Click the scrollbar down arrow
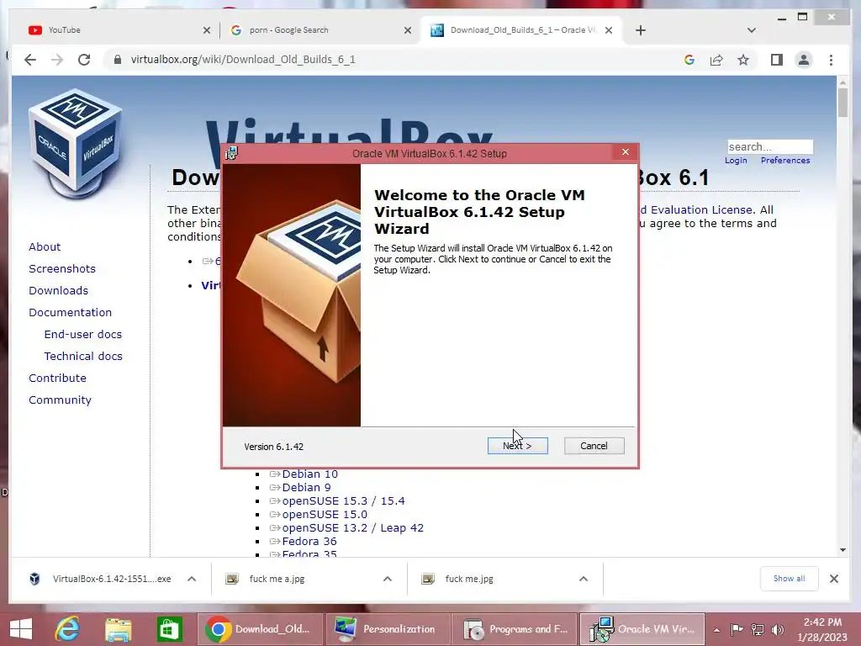861x646 pixels. pyautogui.click(x=843, y=550)
